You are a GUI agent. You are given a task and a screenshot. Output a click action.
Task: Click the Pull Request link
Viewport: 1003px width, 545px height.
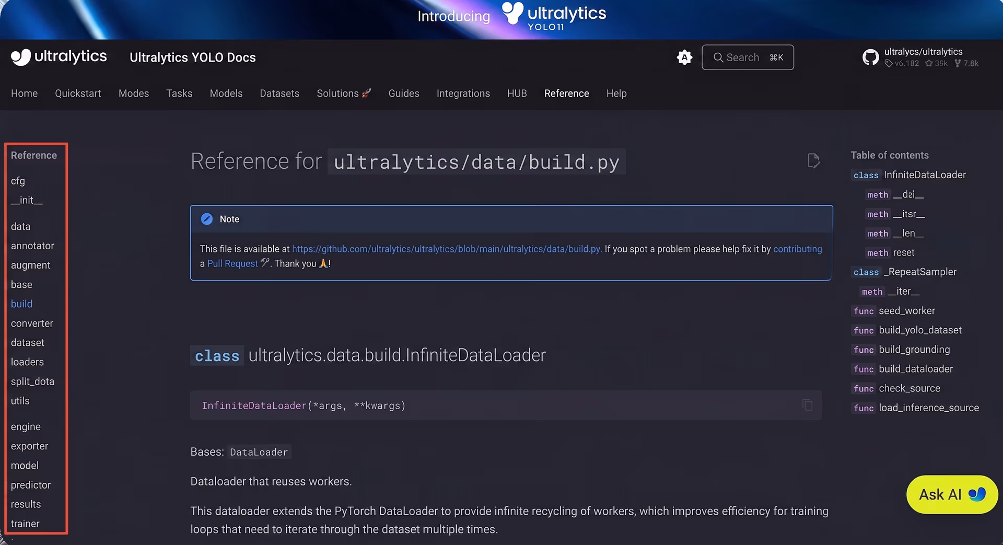pos(232,263)
